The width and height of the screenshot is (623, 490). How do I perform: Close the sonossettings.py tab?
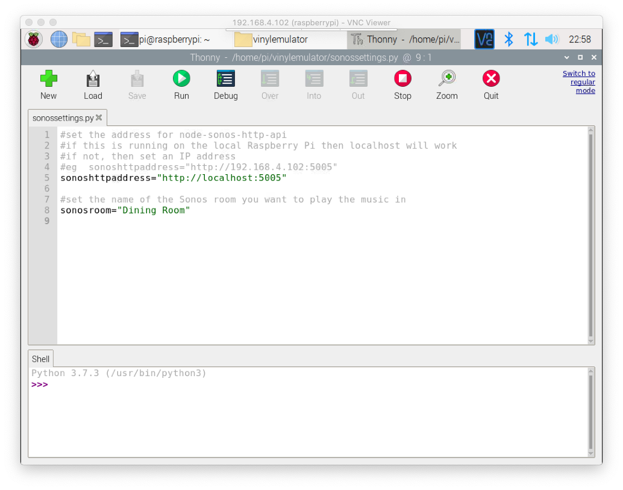[x=99, y=118]
